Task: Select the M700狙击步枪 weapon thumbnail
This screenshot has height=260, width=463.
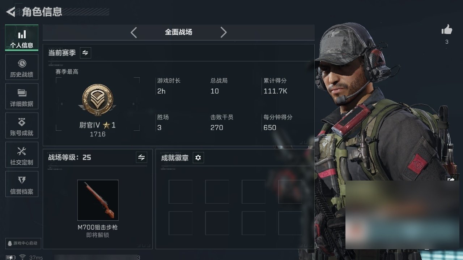Action: [x=98, y=200]
